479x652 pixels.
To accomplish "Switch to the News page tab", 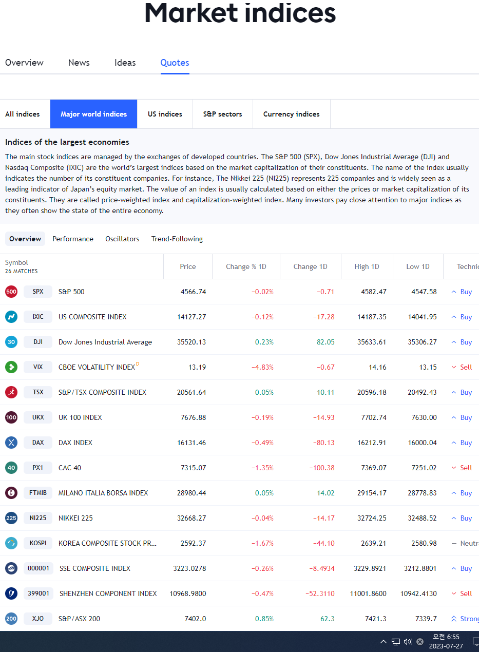I will click(x=79, y=63).
